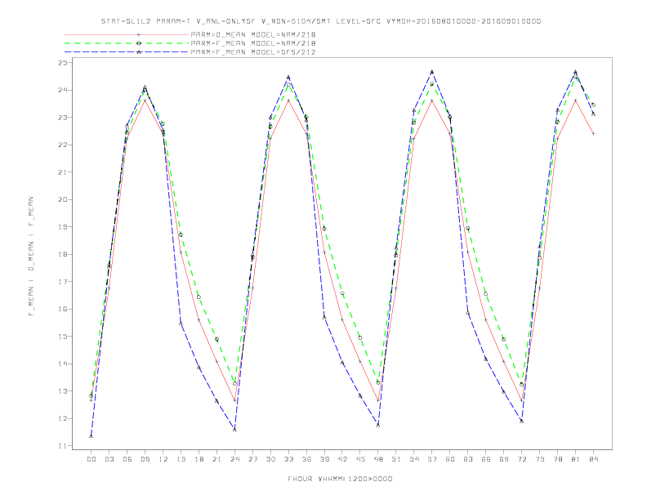Click y-axis tick label 11
647x500 pixels.
coord(63,446)
